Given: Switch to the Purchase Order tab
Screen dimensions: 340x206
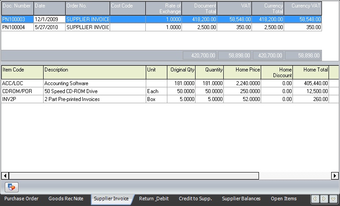Looking at the screenshot, I should tap(22, 199).
